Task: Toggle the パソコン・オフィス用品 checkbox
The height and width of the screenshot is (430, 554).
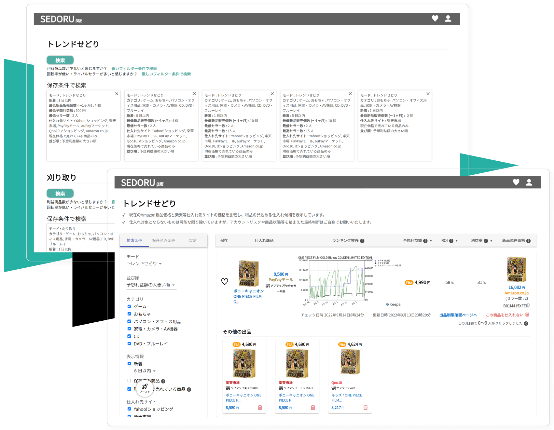Action: (129, 321)
